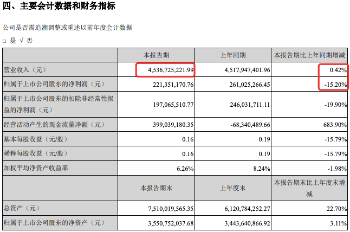Select value 6.26%

[x=185, y=169]
